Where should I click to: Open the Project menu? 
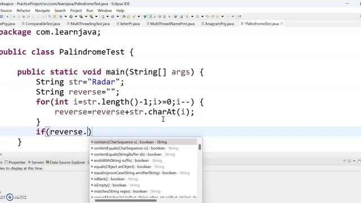pyautogui.click(x=76, y=11)
